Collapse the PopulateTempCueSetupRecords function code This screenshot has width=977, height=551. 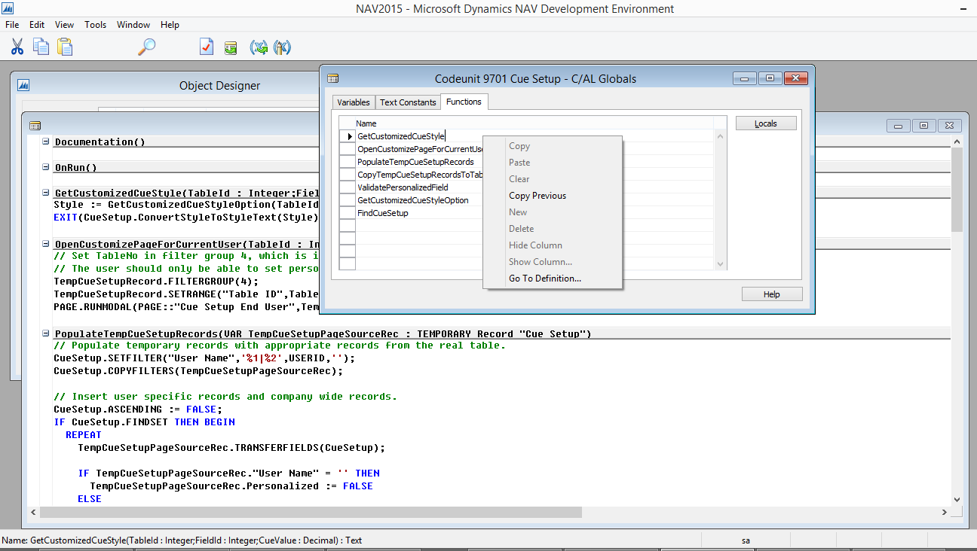tap(46, 333)
